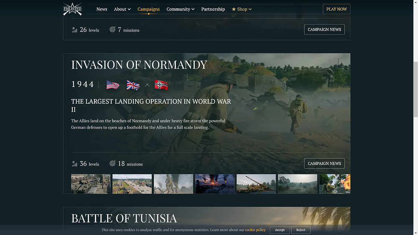This screenshot has width=418, height=235.
Task: Click the versus cross between the flags
Action: (x=147, y=85)
